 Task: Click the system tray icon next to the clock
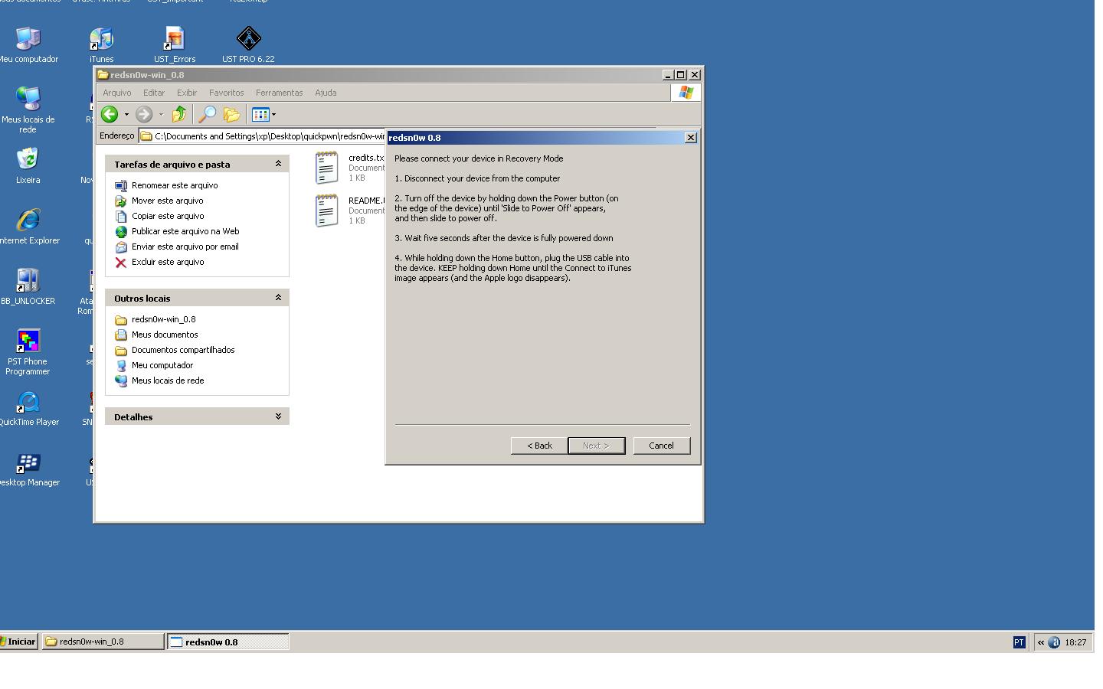[x=1054, y=642]
